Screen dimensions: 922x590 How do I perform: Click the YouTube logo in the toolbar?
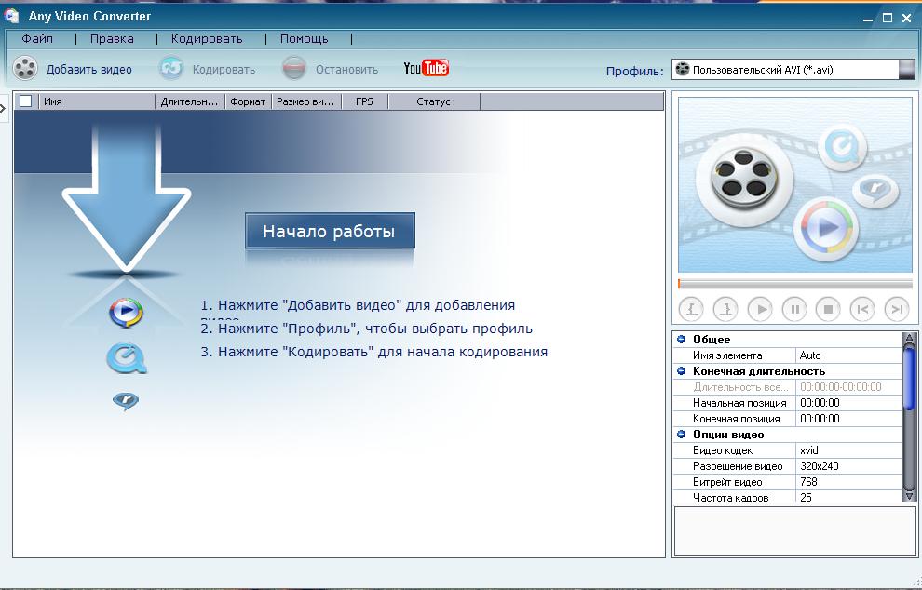[x=426, y=68]
